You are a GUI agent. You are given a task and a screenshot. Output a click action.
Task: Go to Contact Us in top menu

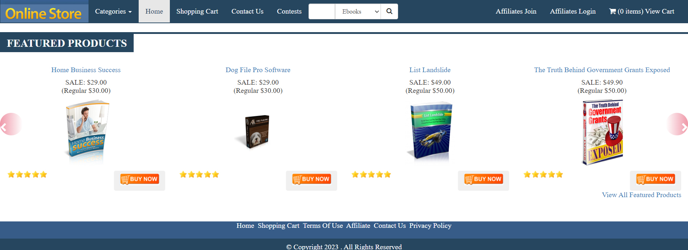[x=247, y=11]
